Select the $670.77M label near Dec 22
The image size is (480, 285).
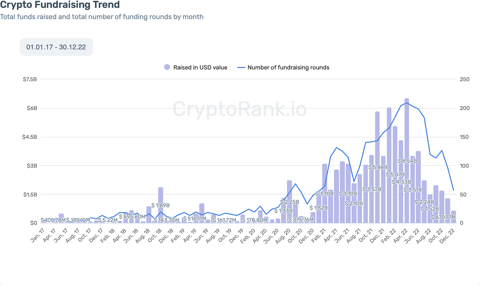point(443,217)
